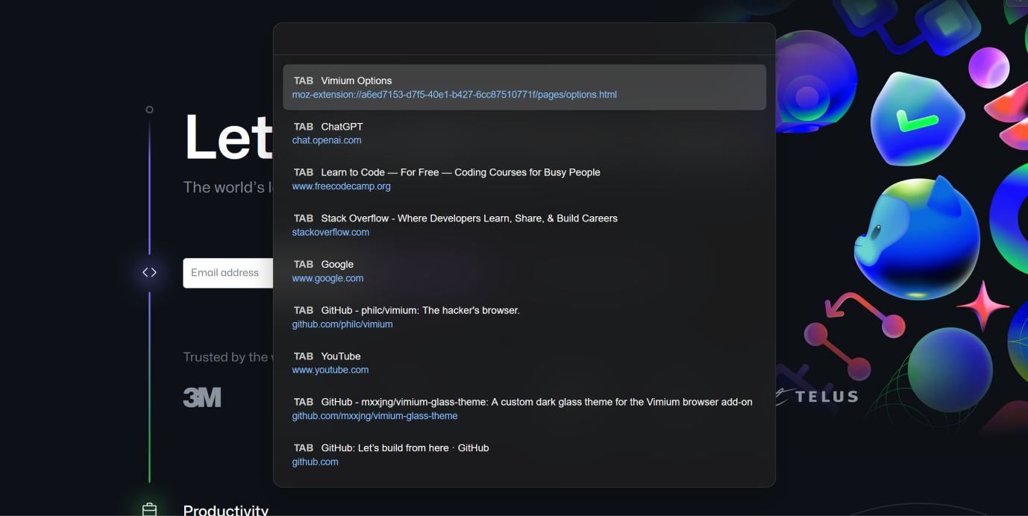Click the github.com URL in last row

coord(315,462)
